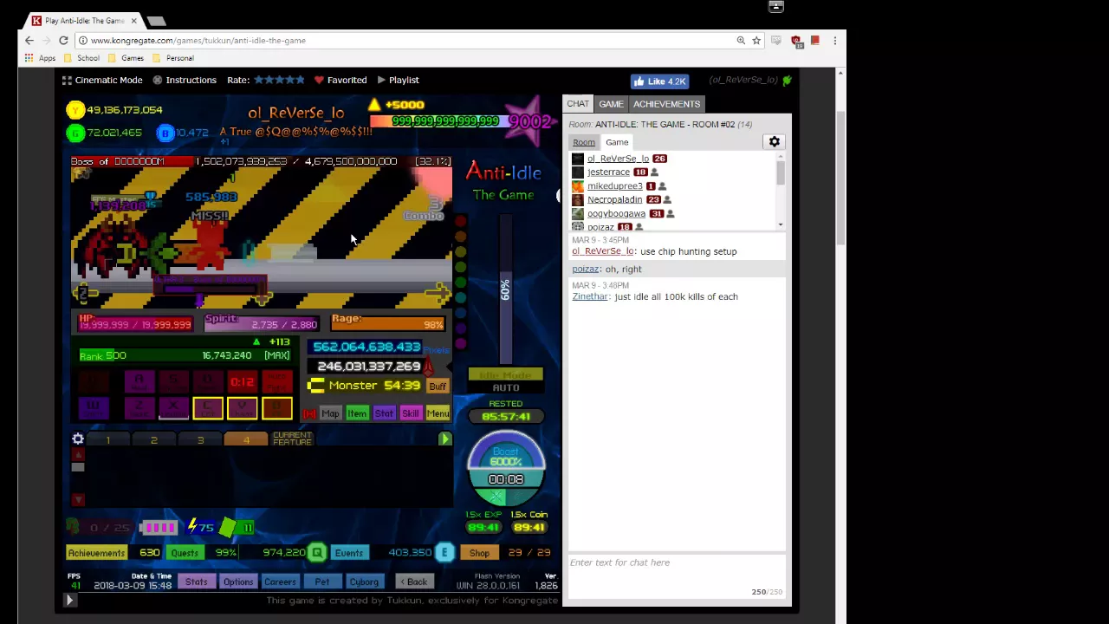
Task: Switch to the CHAT tab
Action: point(578,104)
